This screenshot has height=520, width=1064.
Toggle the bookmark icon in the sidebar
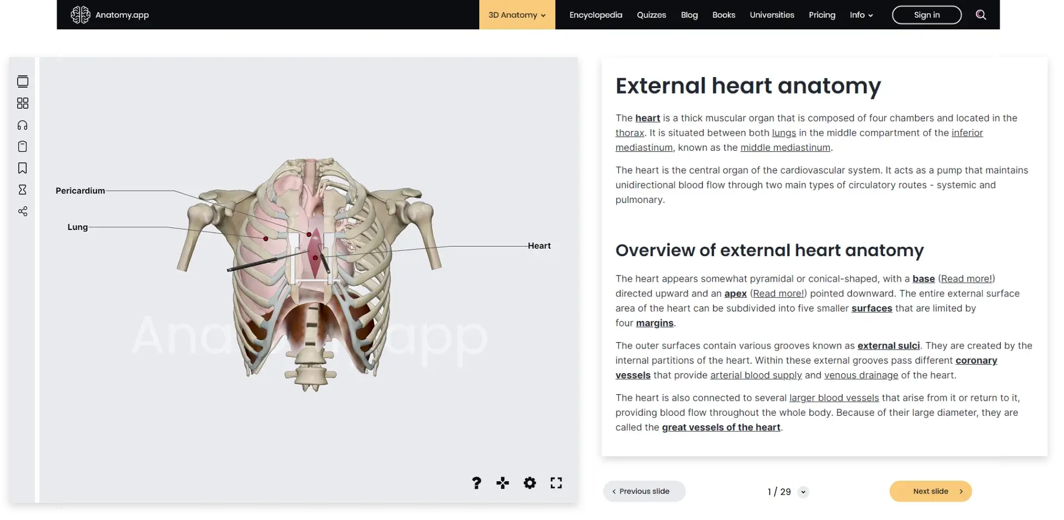[23, 168]
